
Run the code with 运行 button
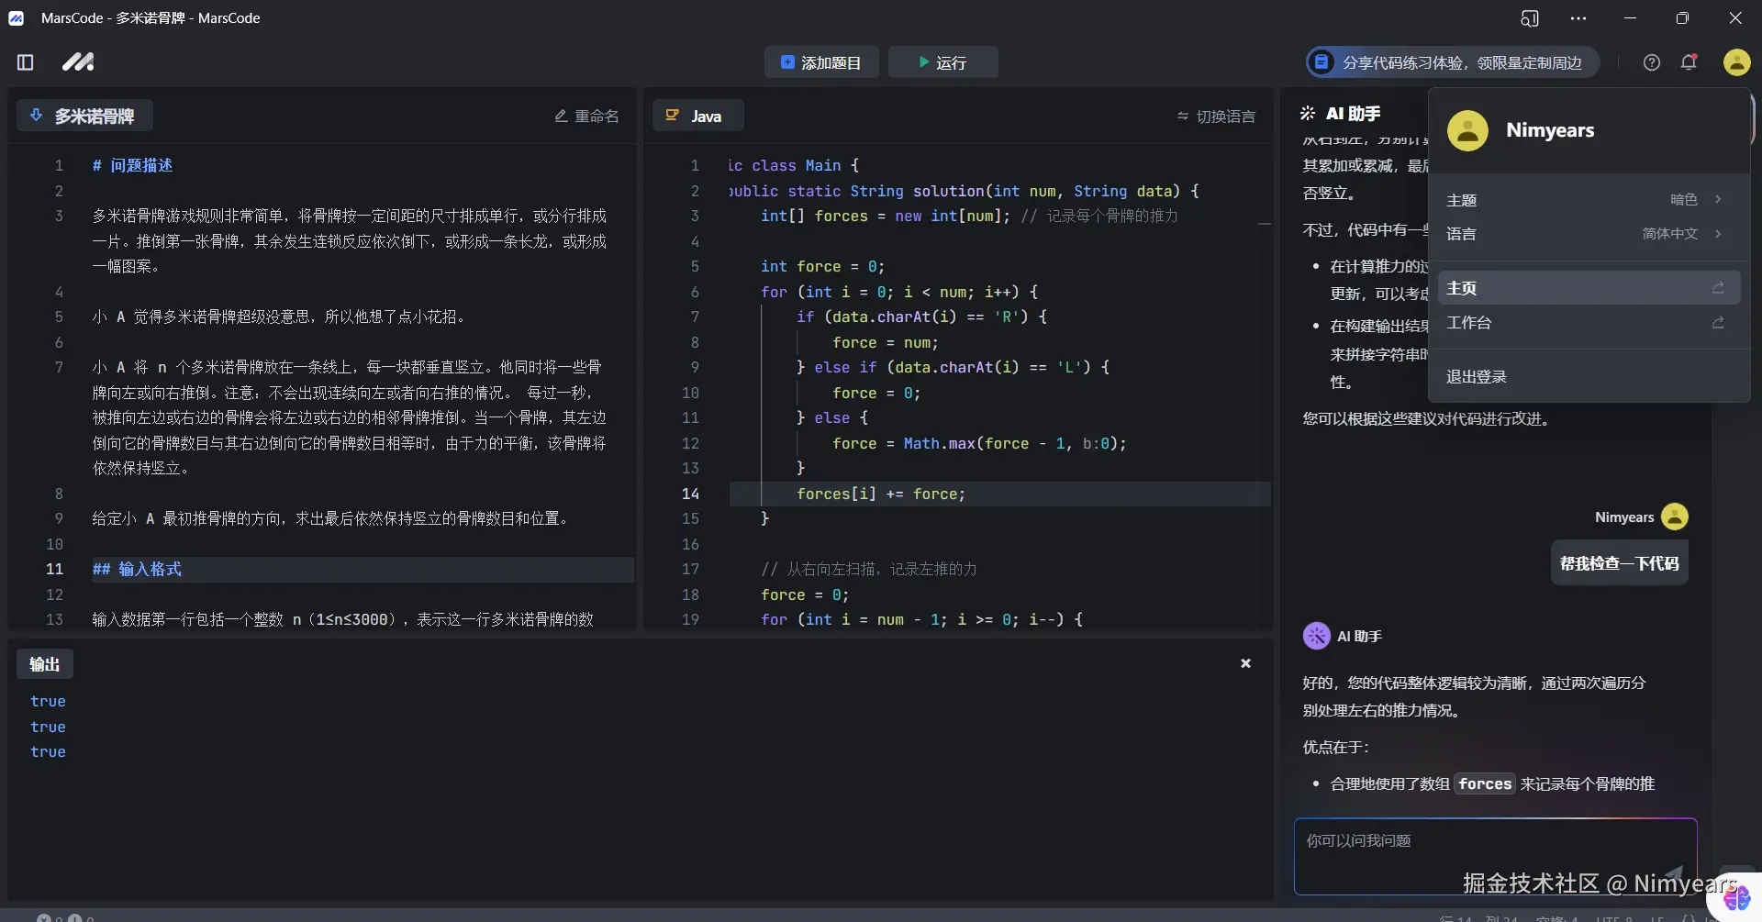(x=942, y=62)
